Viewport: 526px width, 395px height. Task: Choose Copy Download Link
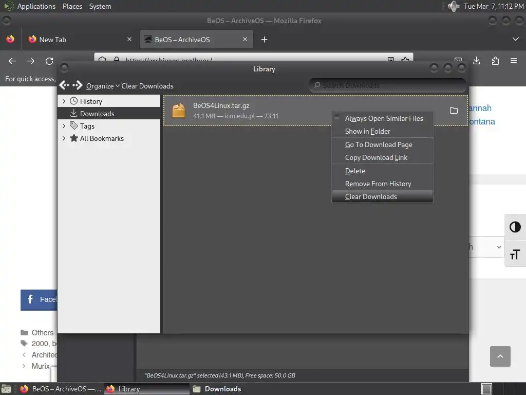(382, 157)
